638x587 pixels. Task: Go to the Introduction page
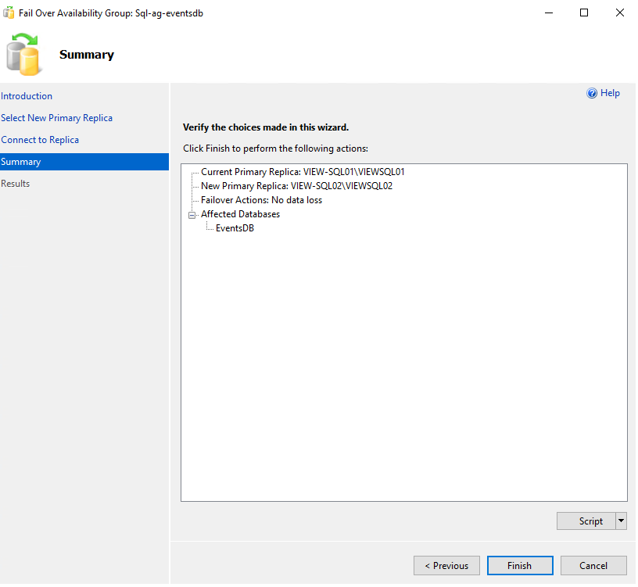click(27, 96)
